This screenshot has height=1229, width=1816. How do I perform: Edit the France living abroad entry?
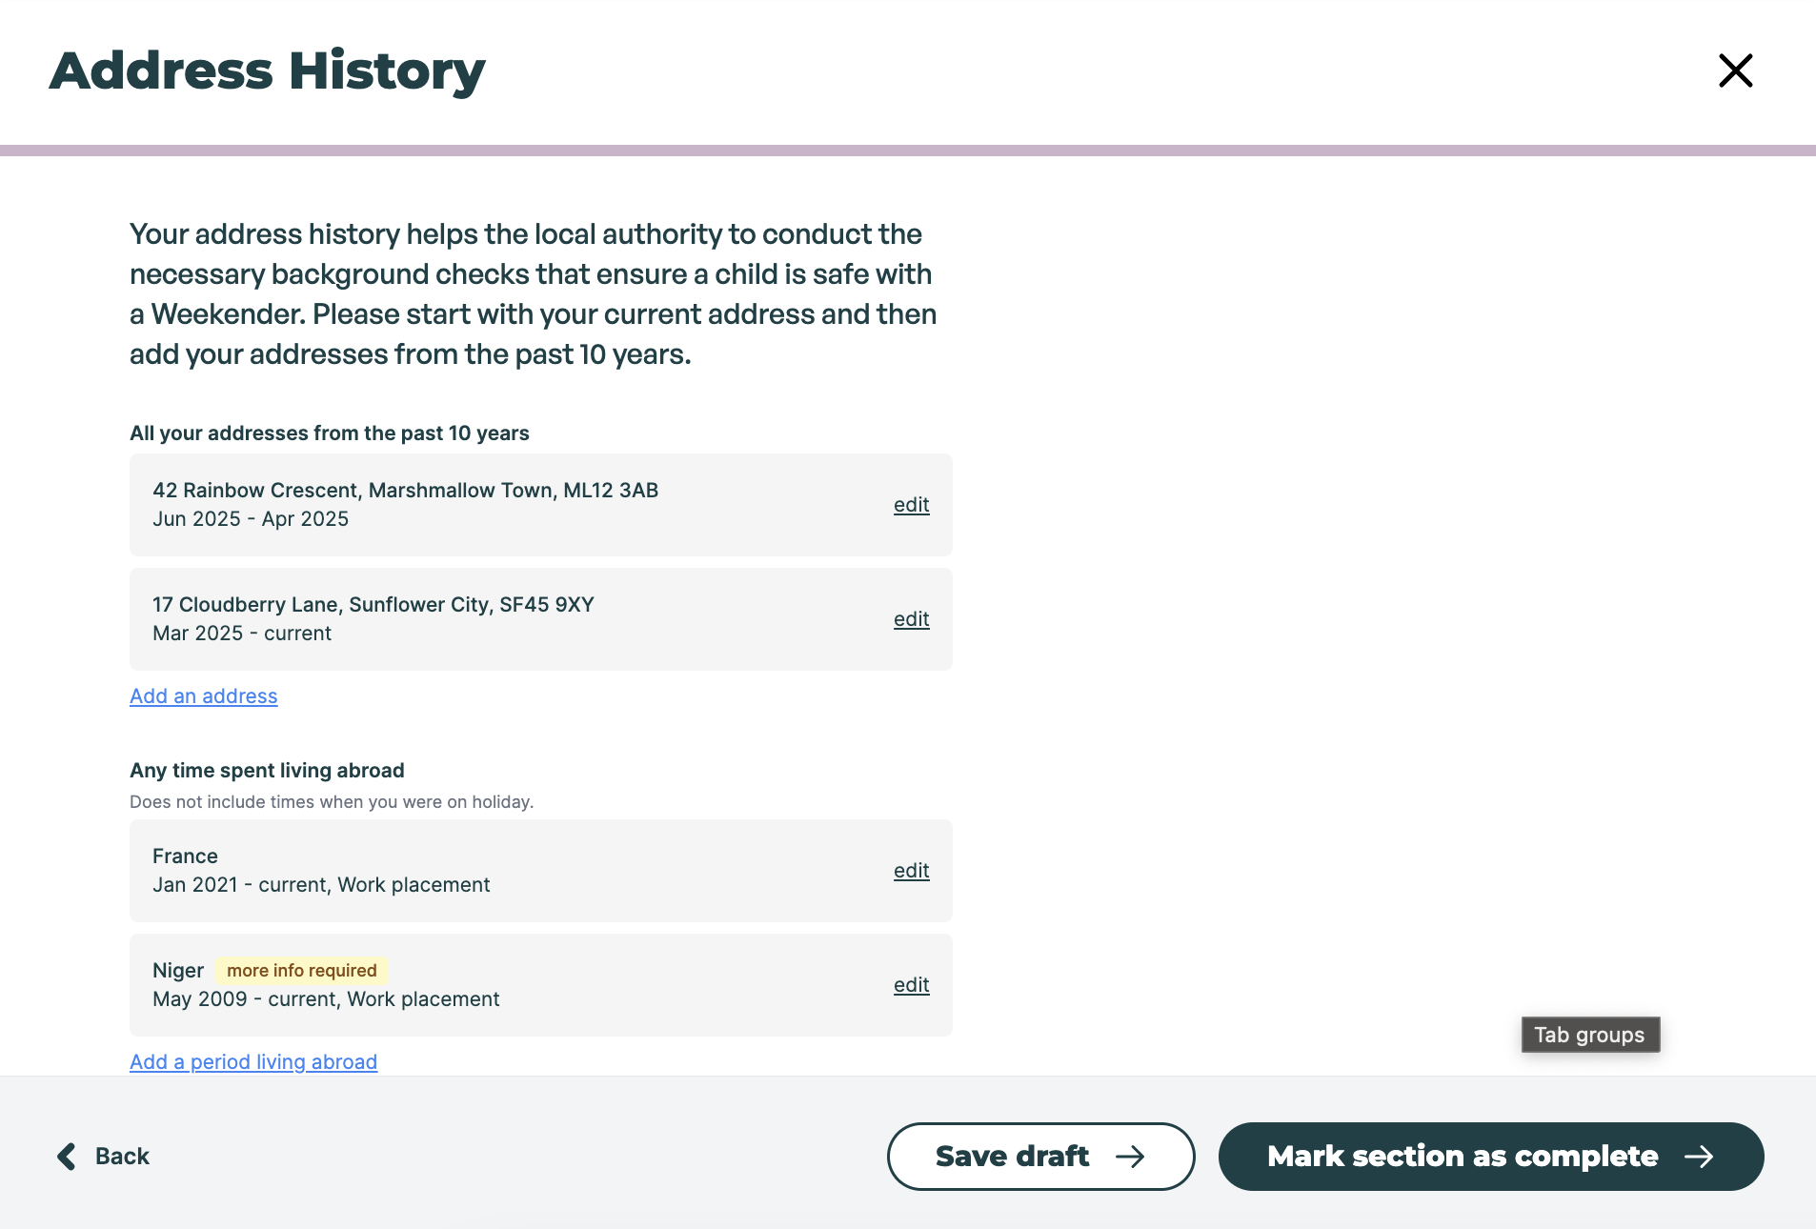point(911,870)
